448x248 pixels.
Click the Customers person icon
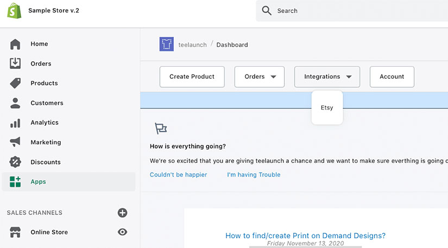point(15,103)
